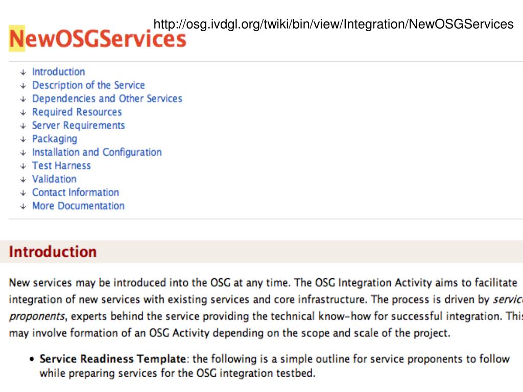Jump to Contact Information section

(76, 192)
